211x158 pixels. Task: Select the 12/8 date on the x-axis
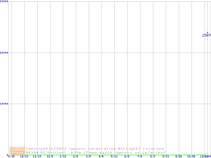tap(50, 156)
